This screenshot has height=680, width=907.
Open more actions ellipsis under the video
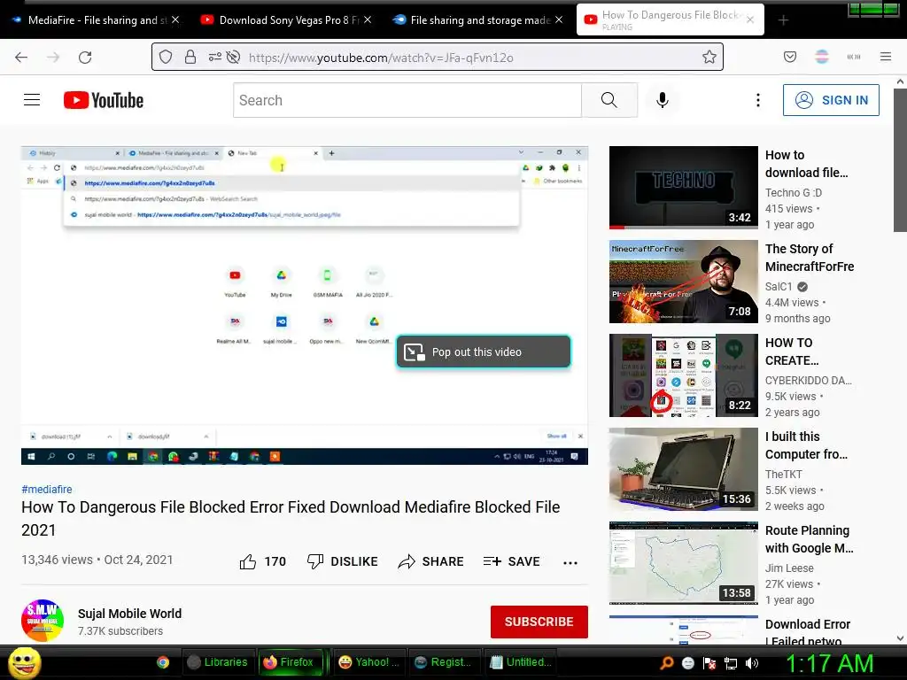pyautogui.click(x=570, y=562)
